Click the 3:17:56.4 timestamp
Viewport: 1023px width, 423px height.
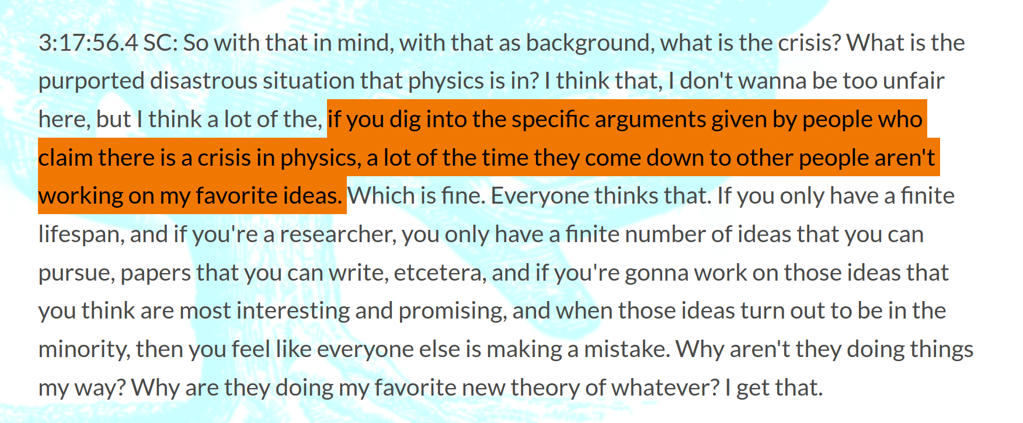(x=88, y=43)
